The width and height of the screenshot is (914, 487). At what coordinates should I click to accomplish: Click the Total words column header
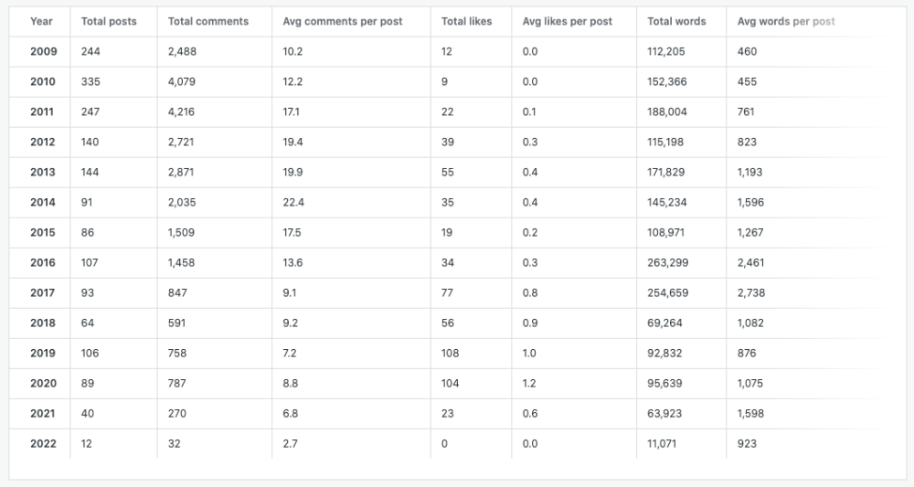[675, 21]
